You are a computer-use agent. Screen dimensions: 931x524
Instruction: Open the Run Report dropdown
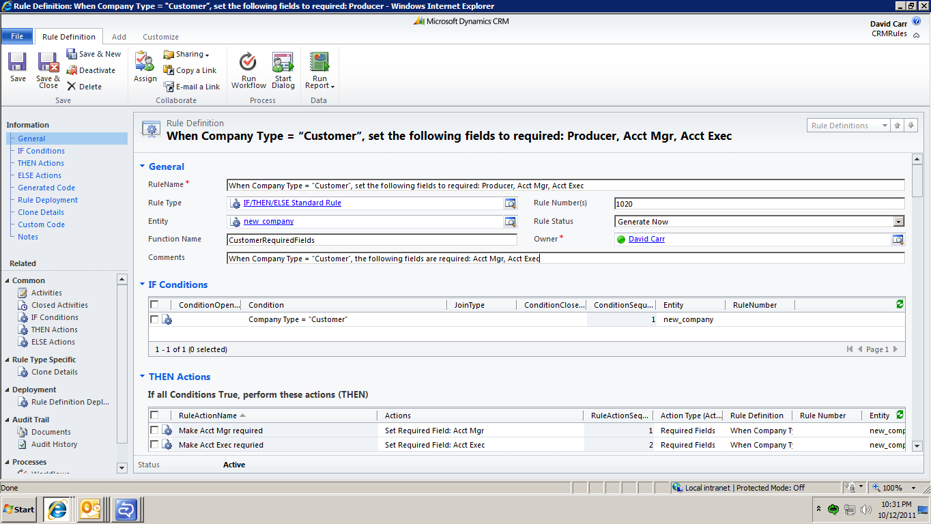[319, 70]
